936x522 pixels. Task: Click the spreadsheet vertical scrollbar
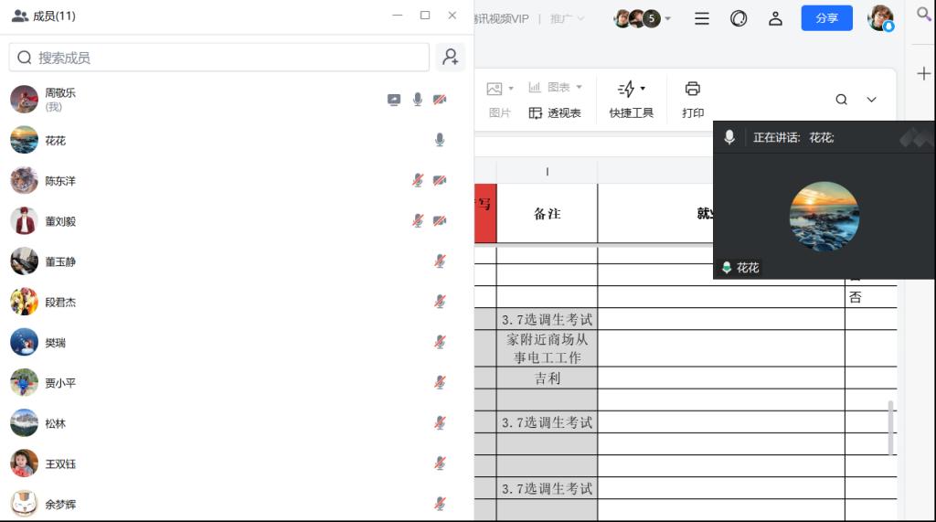pyautogui.click(x=891, y=427)
